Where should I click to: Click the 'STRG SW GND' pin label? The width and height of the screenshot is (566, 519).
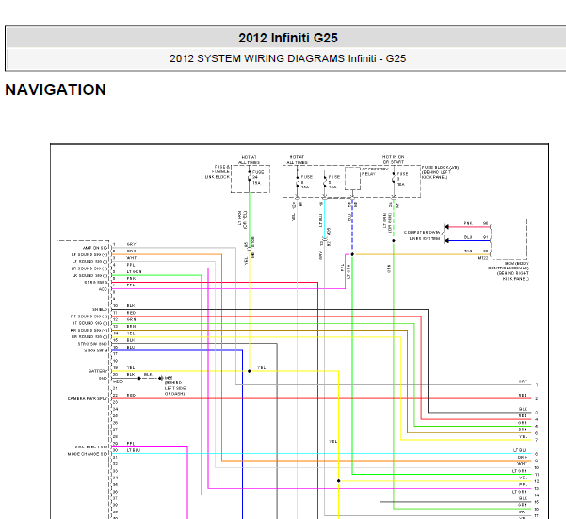click(x=92, y=344)
